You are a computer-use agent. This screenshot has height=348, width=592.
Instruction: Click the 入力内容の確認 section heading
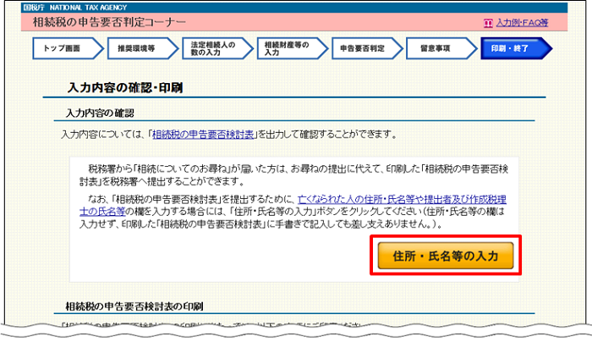100,113
